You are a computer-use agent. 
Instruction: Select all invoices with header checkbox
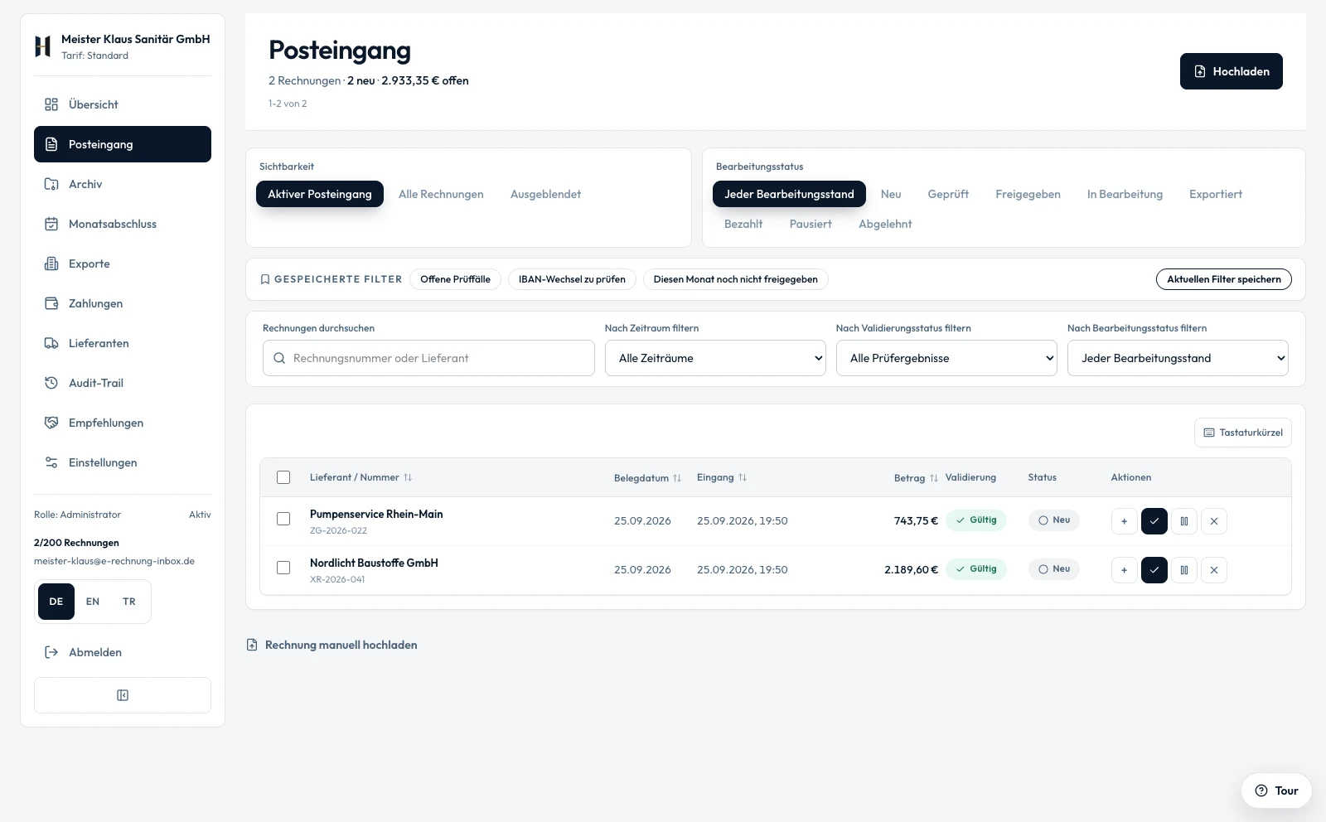pyautogui.click(x=283, y=477)
